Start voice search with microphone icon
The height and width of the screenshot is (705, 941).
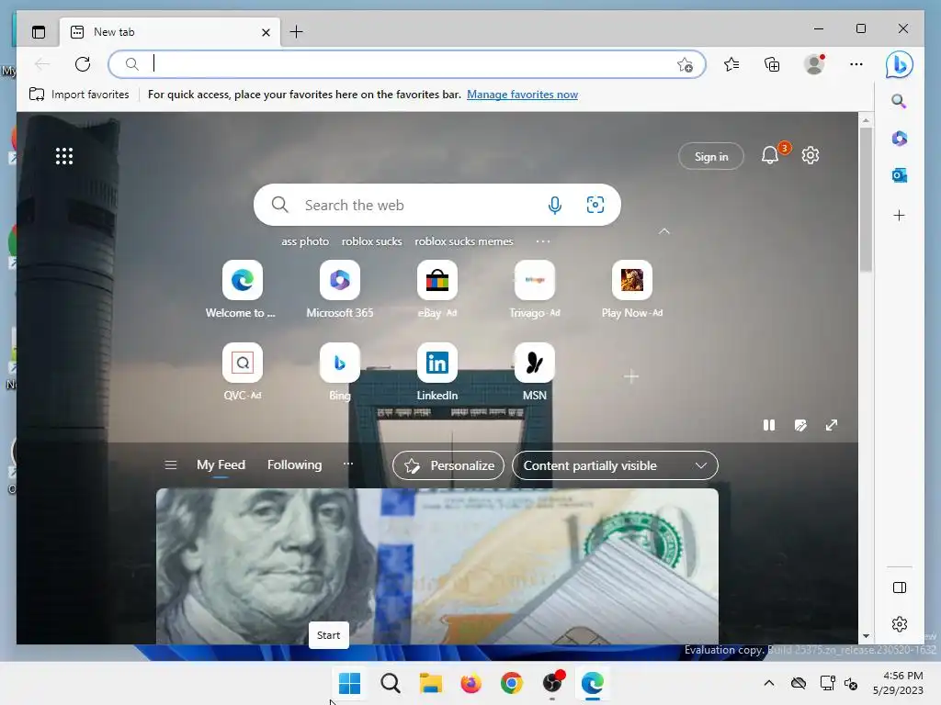[x=555, y=205]
